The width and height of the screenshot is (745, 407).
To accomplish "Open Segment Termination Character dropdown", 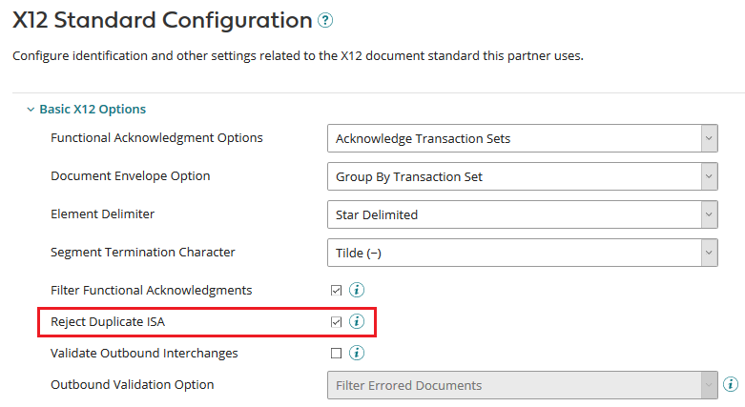I will [522, 253].
